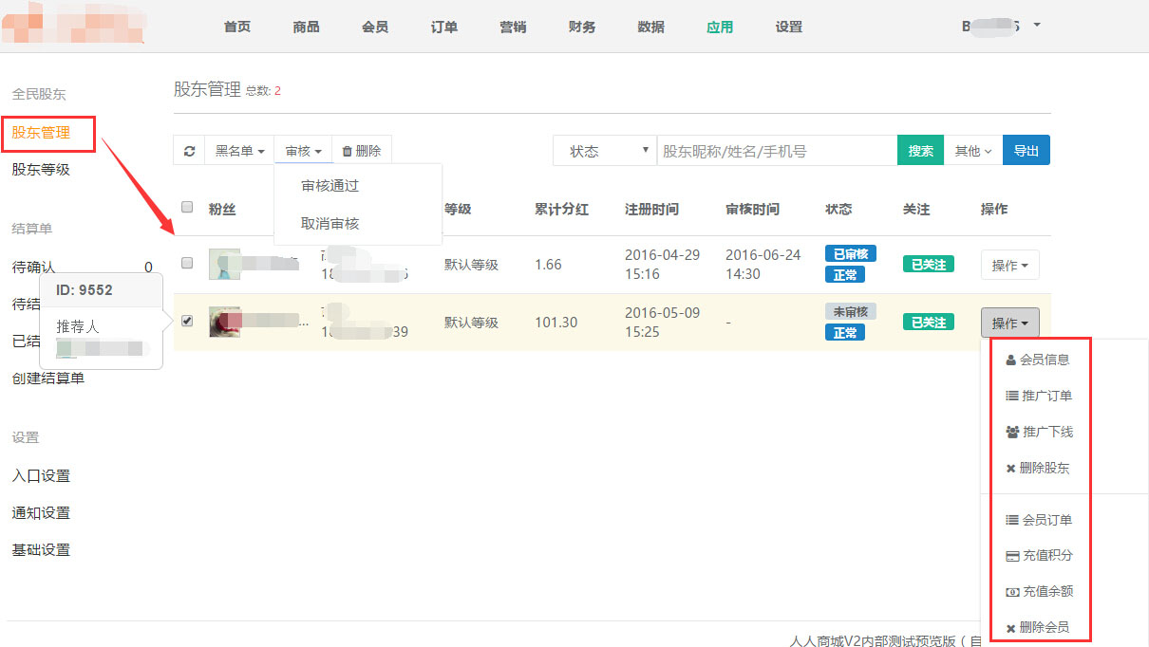Viewport: 1149px width, 647px height.
Task: Open the 订单 tab in the top navigation
Action: pyautogui.click(x=444, y=27)
